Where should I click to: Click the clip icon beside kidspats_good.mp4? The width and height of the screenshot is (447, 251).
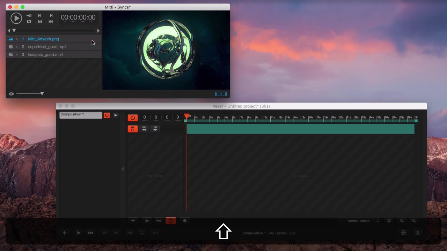pyautogui.click(x=11, y=54)
